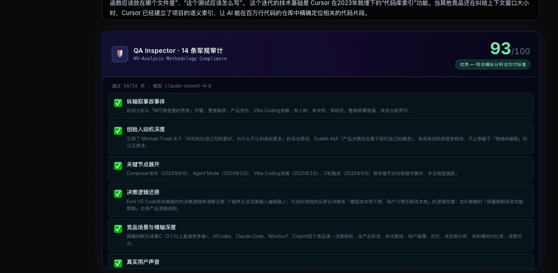Toggle the checkmark beside 真实用户声音
Viewport: 558px width, 273px height.
point(118,263)
